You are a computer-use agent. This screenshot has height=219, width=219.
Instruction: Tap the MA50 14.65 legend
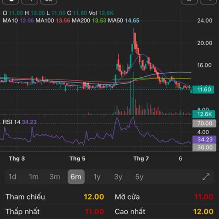(x=124, y=21)
